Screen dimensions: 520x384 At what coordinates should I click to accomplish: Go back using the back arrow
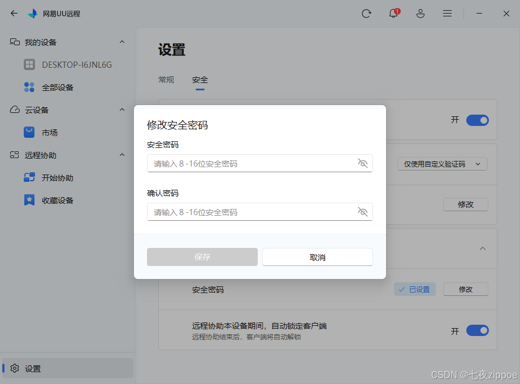tap(14, 13)
